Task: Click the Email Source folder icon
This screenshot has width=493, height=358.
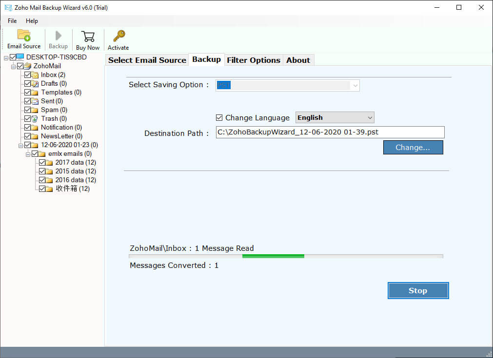Action: 24,35
